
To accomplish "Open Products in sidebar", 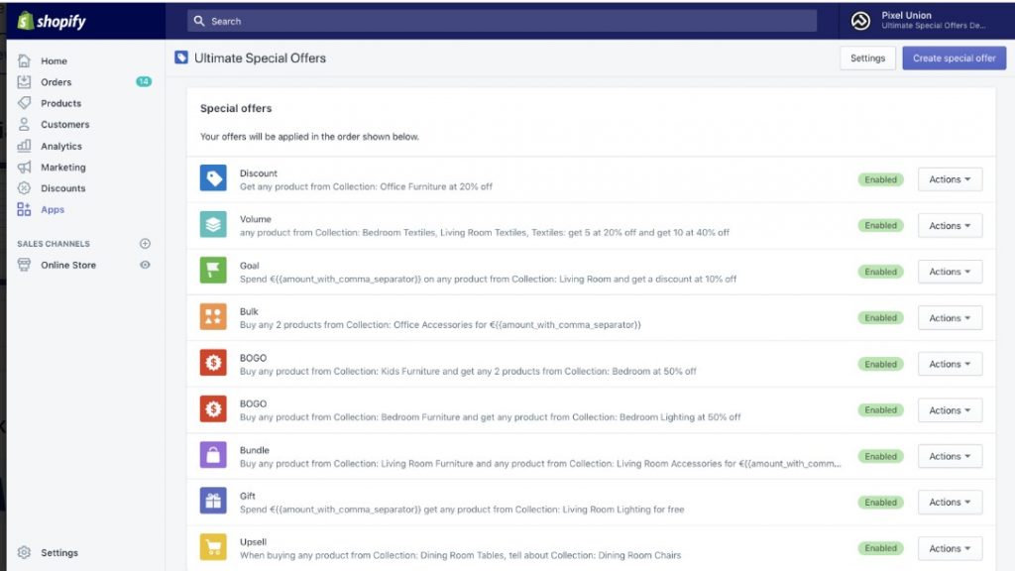I will pos(60,103).
